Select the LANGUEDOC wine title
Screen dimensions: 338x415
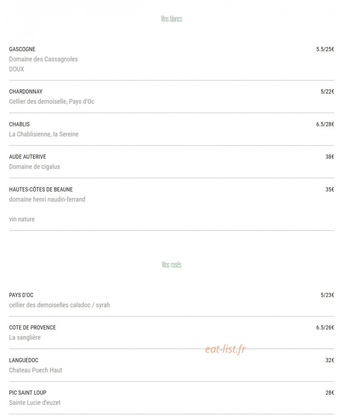click(24, 360)
